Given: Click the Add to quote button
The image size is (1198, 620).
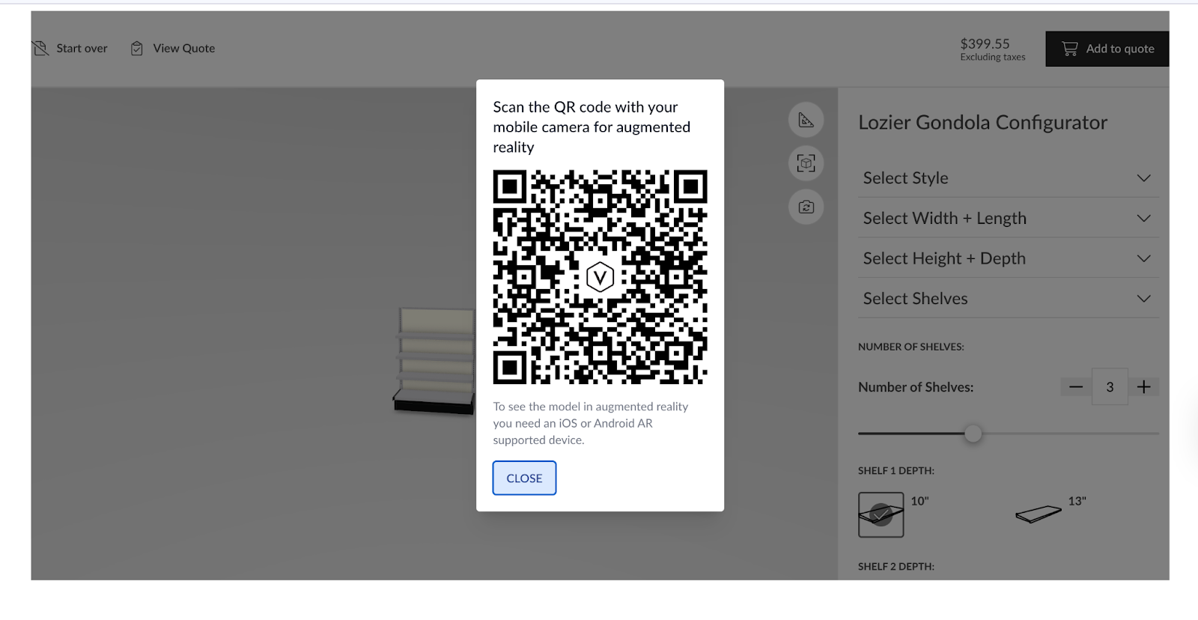Looking at the screenshot, I should (1107, 49).
